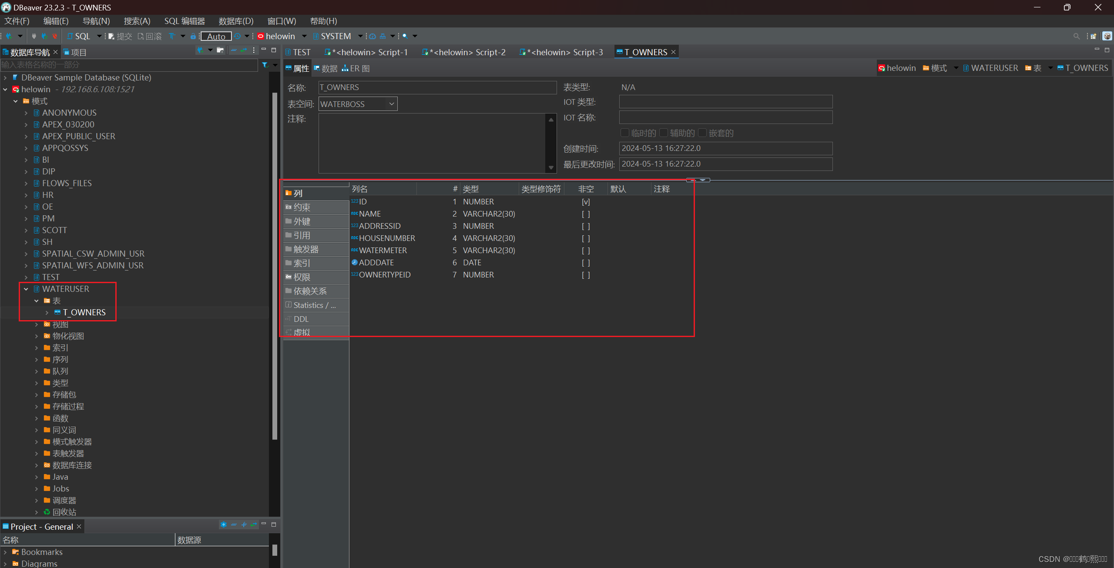Click the navigator filter funnel icon
Screen dimensions: 1114x568
[265, 65]
